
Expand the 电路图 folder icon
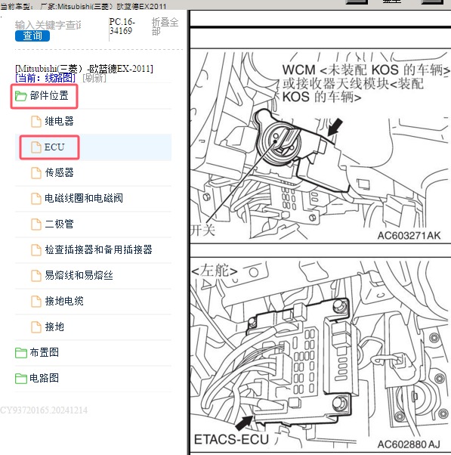click(x=21, y=379)
